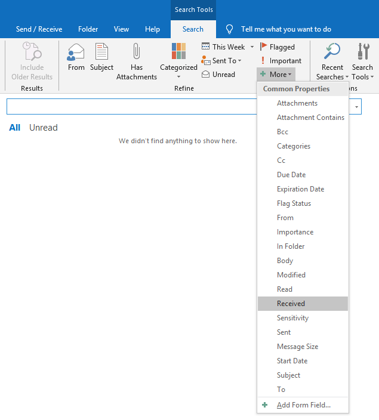Choose the highlighted Received property
The width and height of the screenshot is (379, 420).
[303, 304]
